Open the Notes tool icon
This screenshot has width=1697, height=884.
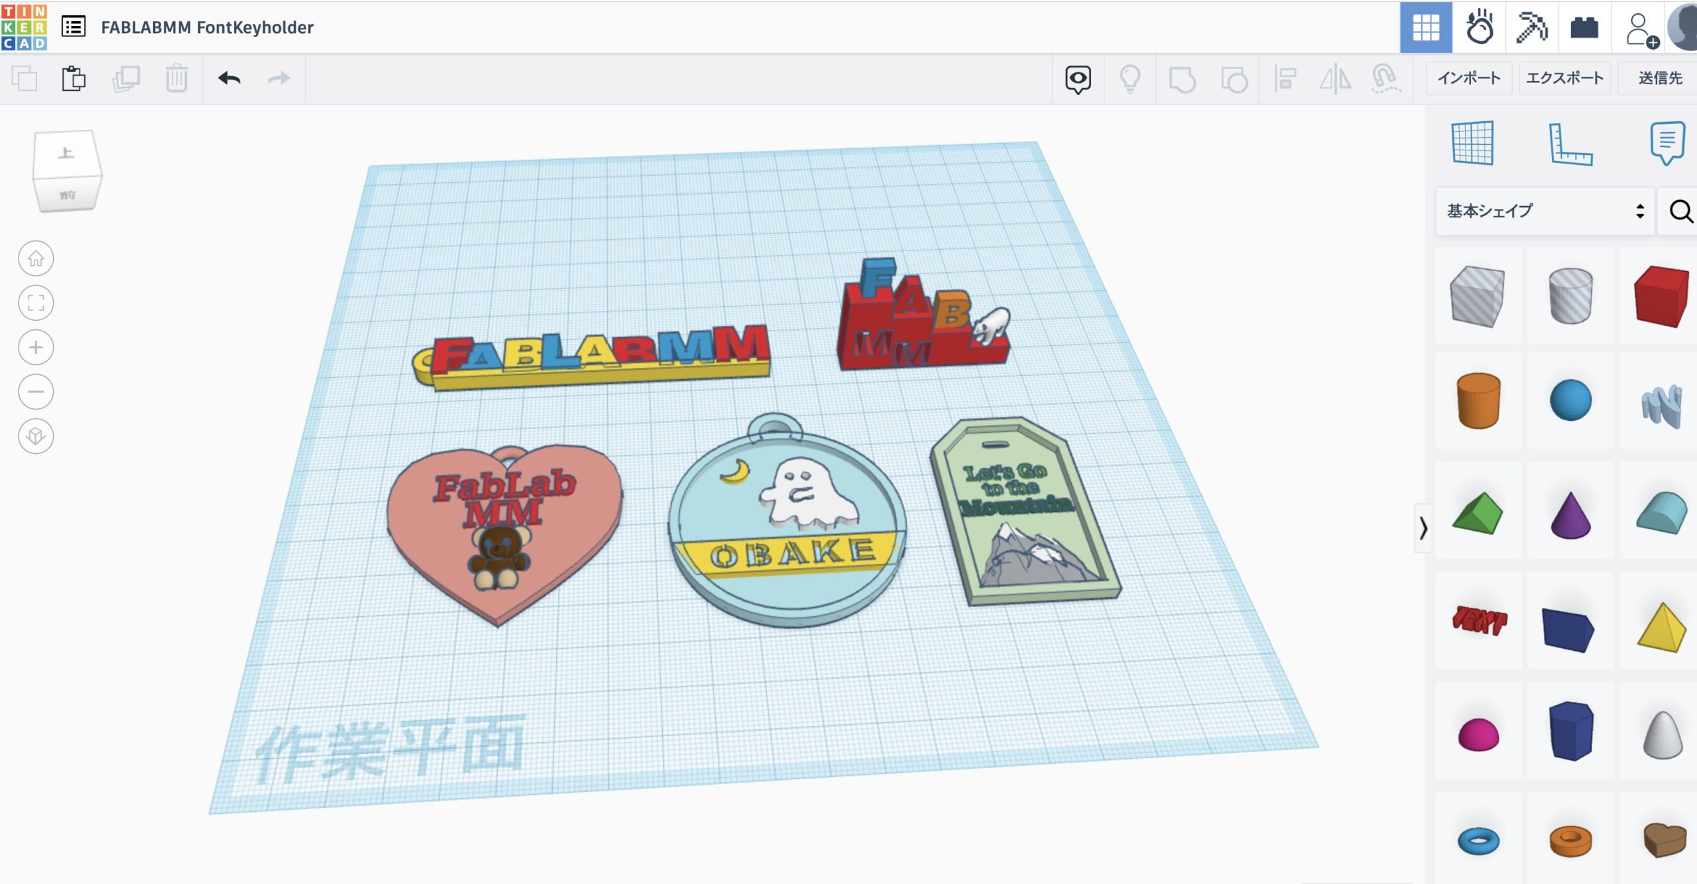(x=1666, y=144)
